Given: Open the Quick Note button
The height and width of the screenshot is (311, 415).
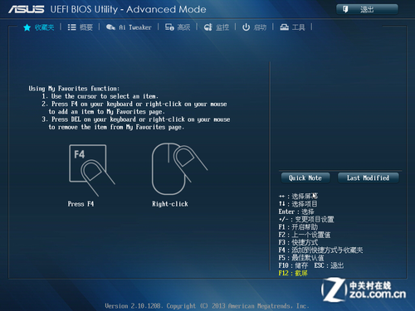Looking at the screenshot, I should (x=305, y=177).
